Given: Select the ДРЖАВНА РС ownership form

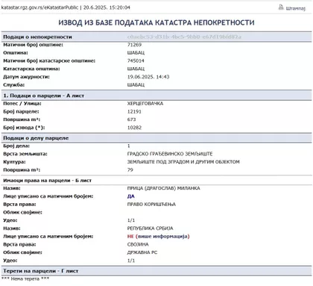Looking at the screenshot, I should pos(142,252).
